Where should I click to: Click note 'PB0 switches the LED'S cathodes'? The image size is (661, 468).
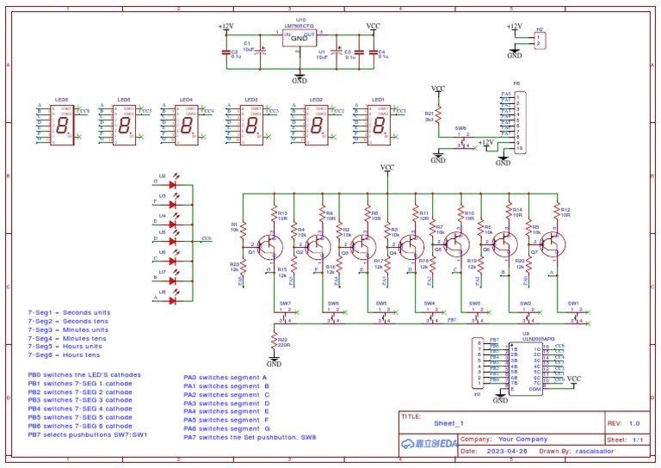click(84, 375)
